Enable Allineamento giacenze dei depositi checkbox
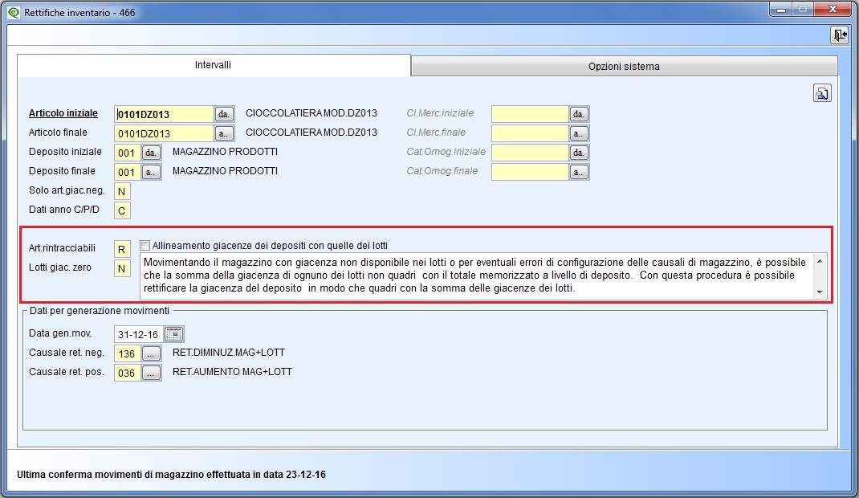Image resolution: width=859 pixels, height=498 pixels. pos(145,246)
